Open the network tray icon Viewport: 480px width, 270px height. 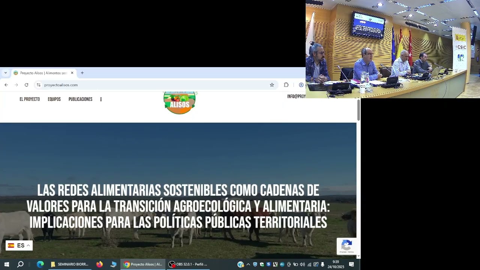click(309, 264)
